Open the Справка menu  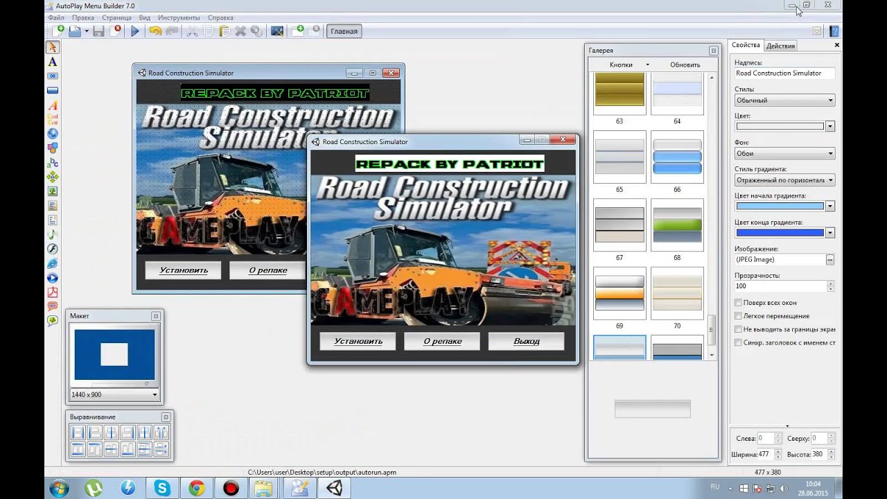point(220,17)
